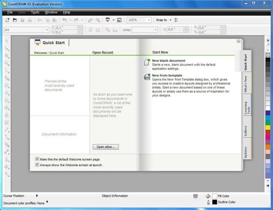Viewport: 273px width, 210px height.
Task: Open the Options icon beside Snap to
Action: 176,20
